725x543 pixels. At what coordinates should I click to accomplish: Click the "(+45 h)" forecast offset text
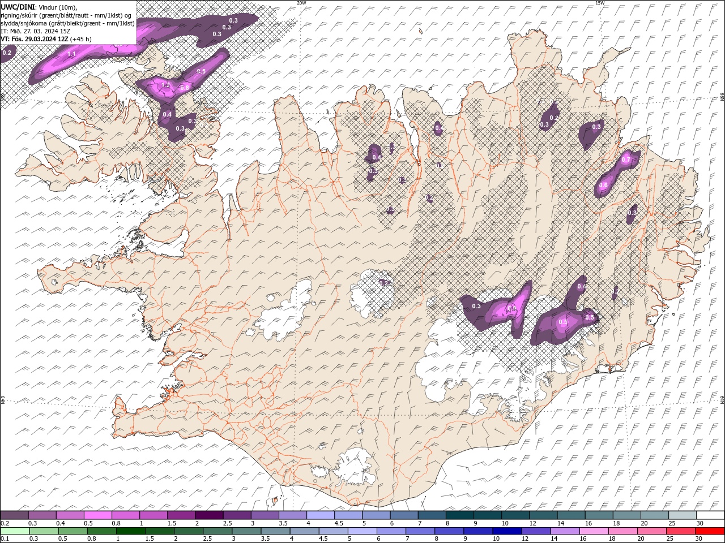click(82, 39)
